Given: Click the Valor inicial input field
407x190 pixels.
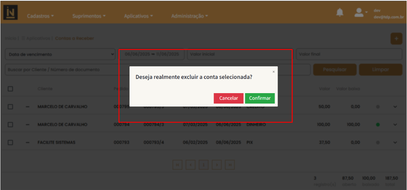Looking at the screenshot, I should [x=240, y=54].
